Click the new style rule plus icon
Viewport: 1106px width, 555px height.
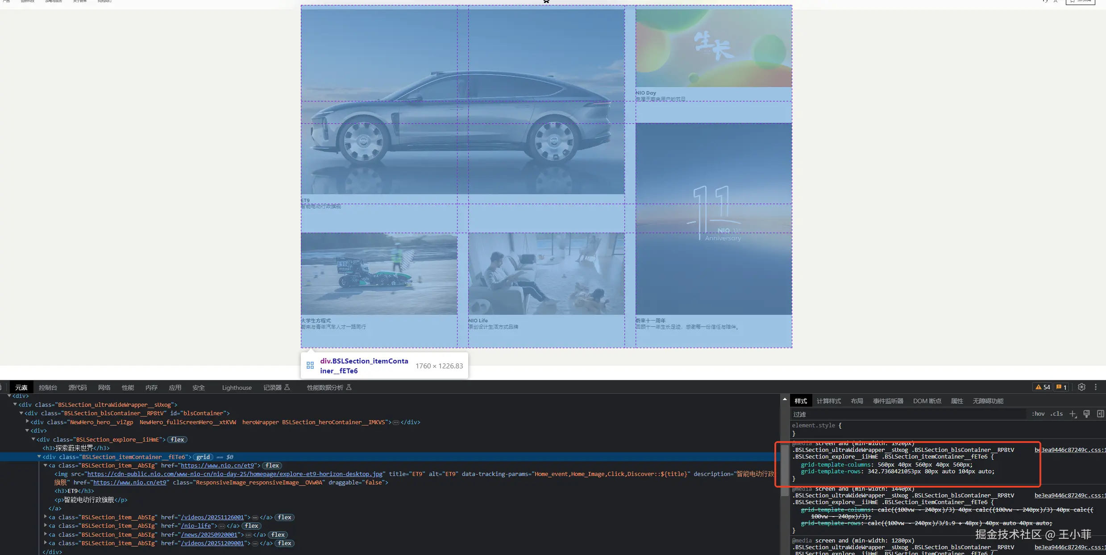[x=1073, y=414]
